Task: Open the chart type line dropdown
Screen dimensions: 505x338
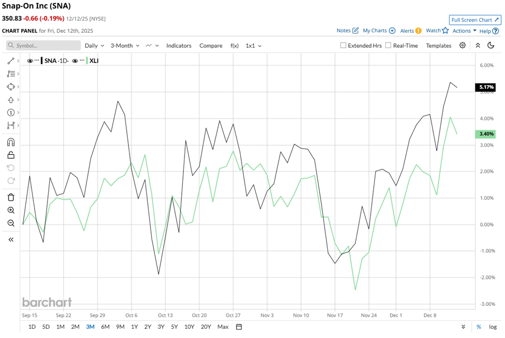Action: pyautogui.click(x=152, y=46)
